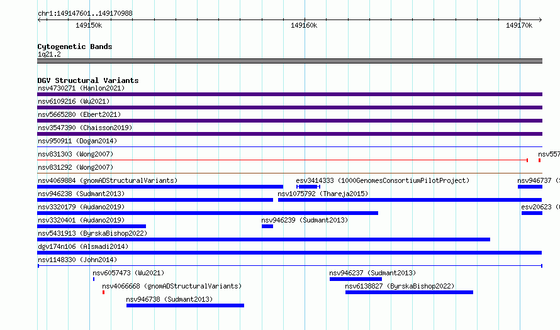The height and width of the screenshot is (330, 560).
Task: Click nsv5431913 (ByrskaBishop2022) label
Action: click(92, 233)
